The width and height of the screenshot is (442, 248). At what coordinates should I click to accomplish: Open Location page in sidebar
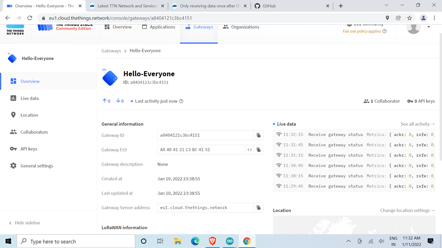coord(29,115)
